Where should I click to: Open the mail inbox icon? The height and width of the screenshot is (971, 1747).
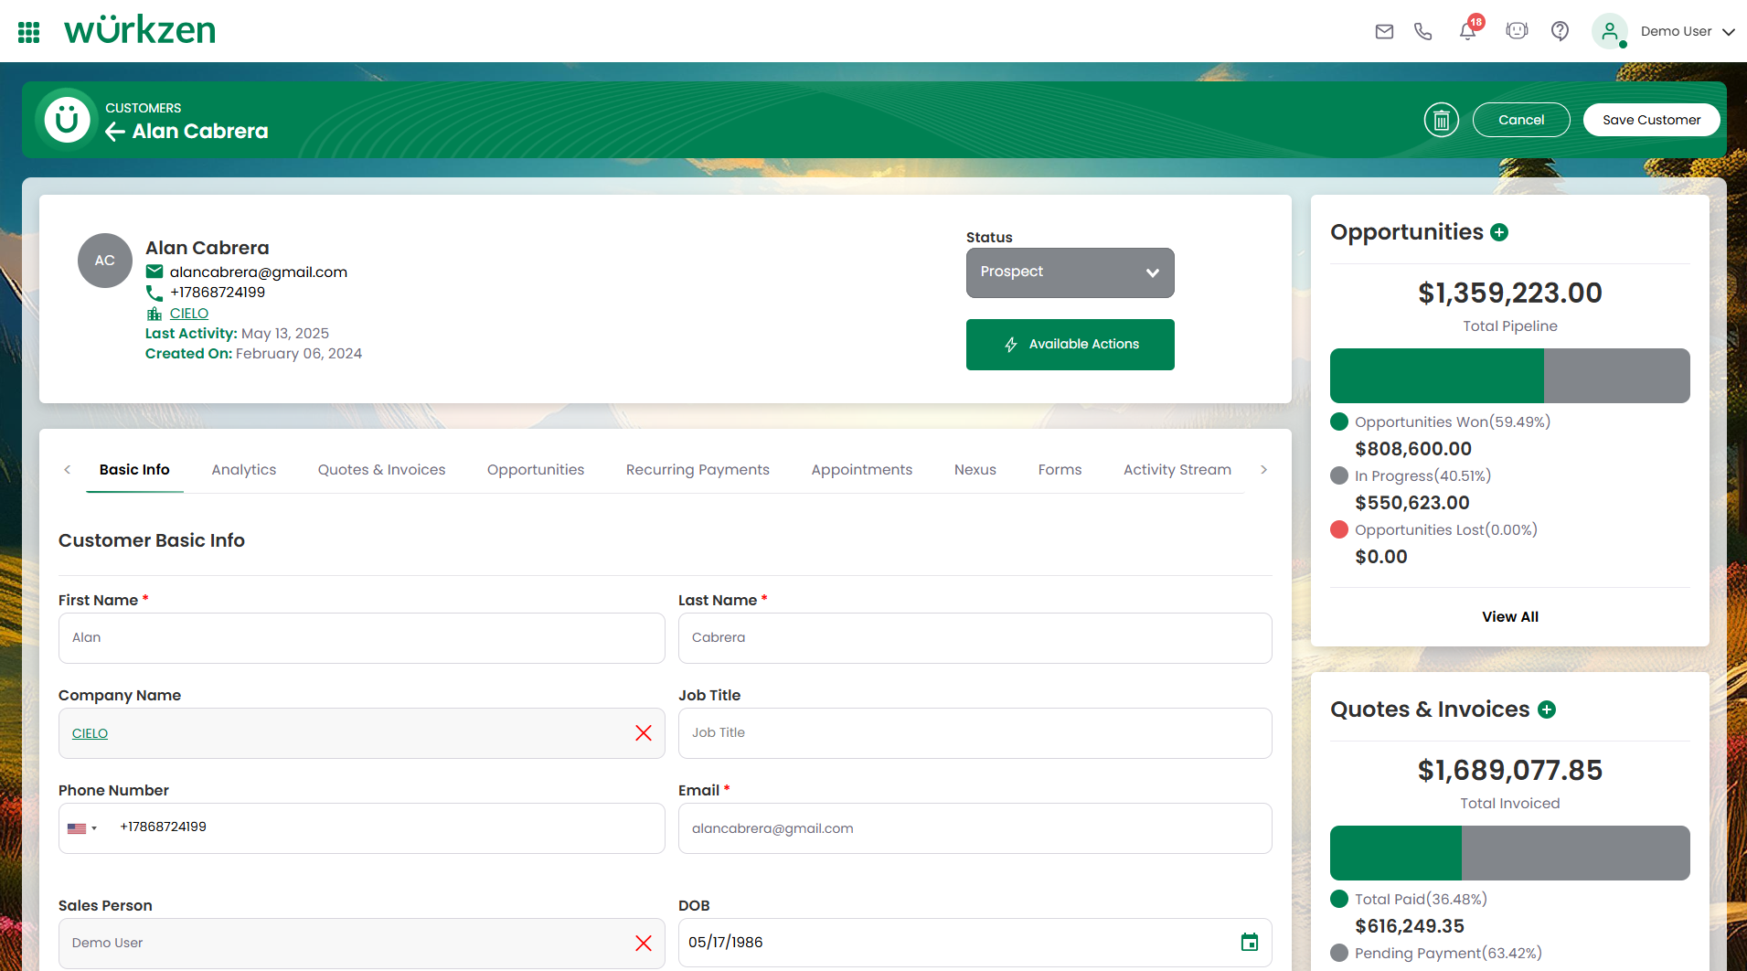click(x=1384, y=32)
